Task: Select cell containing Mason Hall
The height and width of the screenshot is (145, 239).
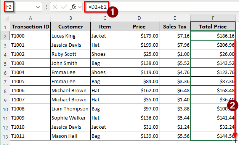Action: click(71, 136)
